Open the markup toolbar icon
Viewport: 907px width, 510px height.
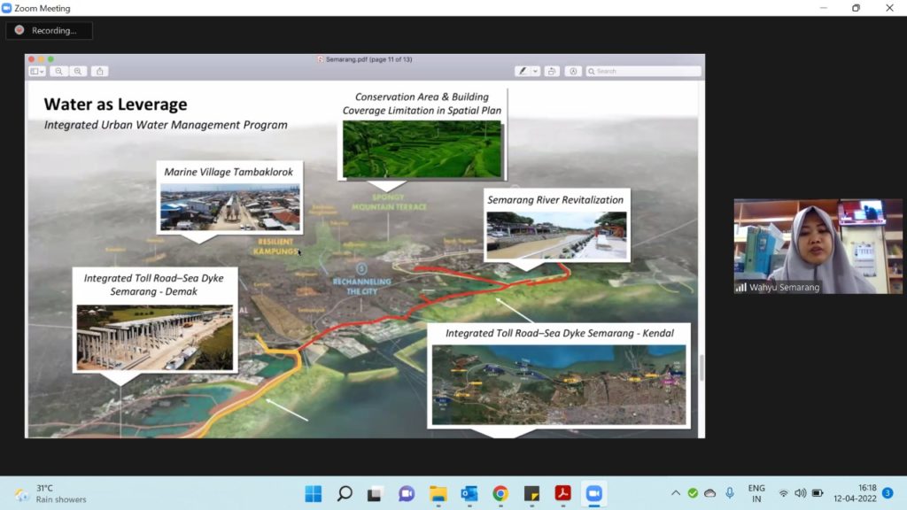tap(574, 71)
